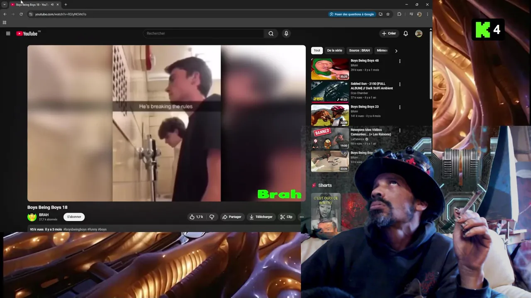531x298 pixels.
Task: Open the BANNED Revoyons Mes Vidéos thumbnail
Action: [x=330, y=138]
